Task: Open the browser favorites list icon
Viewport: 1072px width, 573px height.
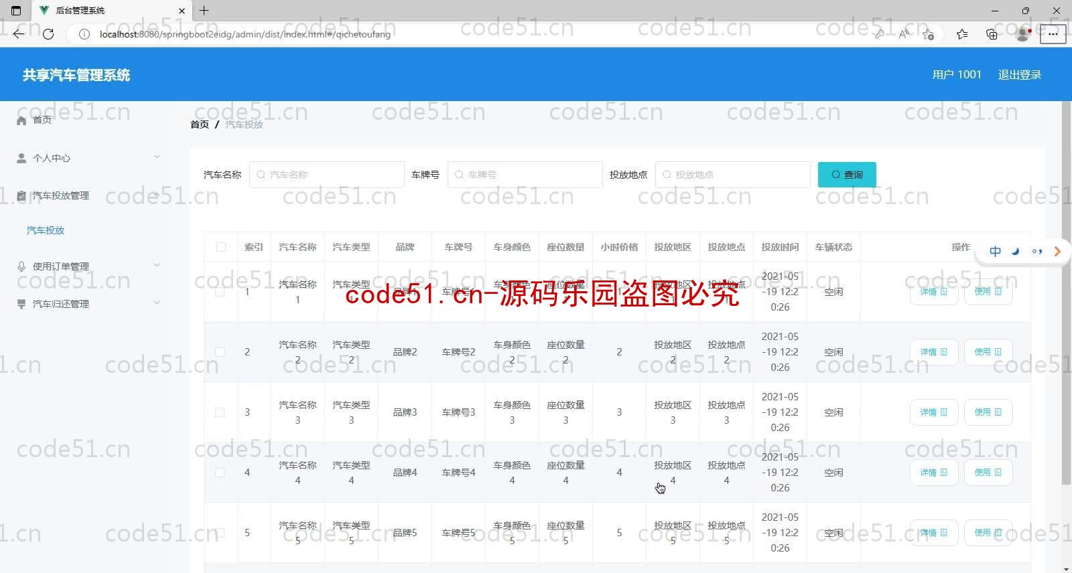Action: (x=962, y=34)
